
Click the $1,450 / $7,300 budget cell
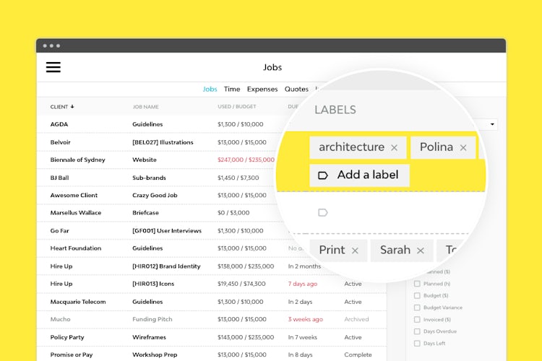coord(238,178)
